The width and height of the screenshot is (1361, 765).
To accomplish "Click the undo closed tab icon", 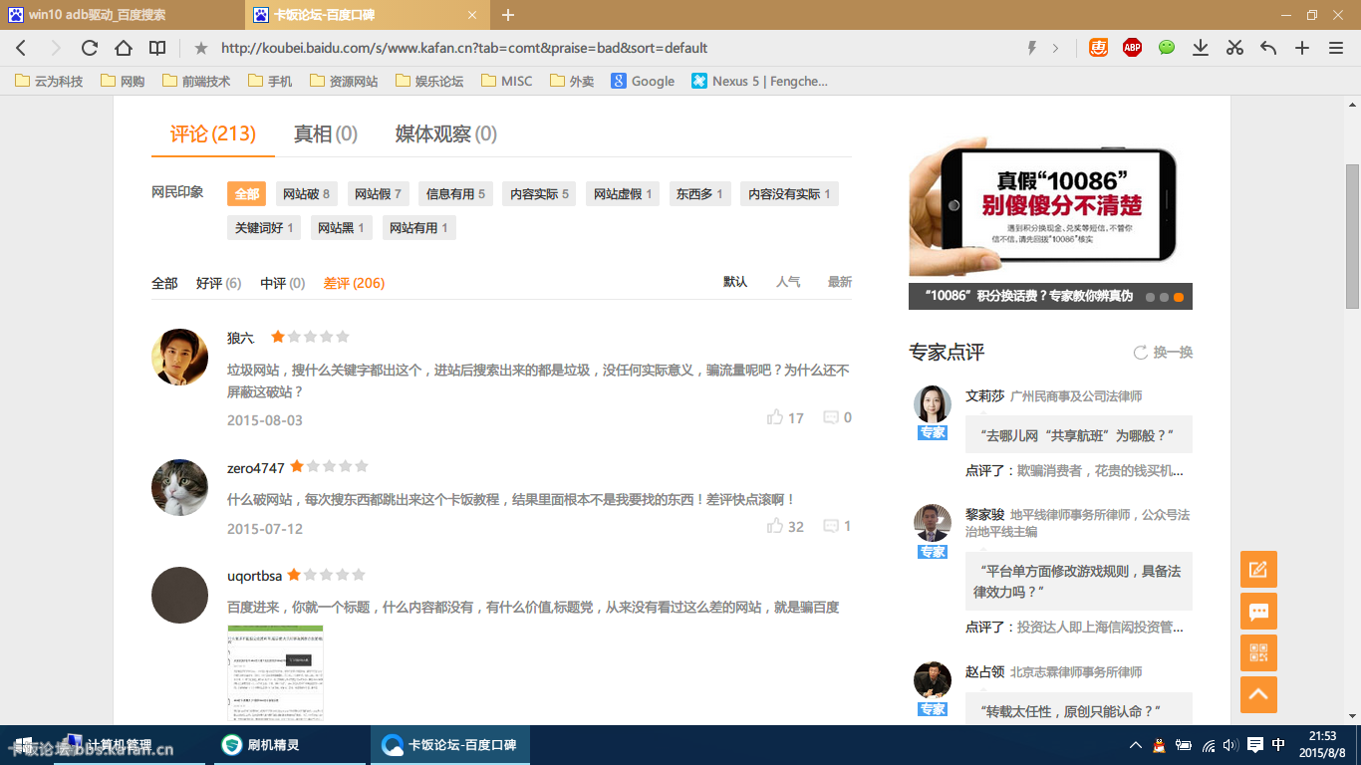I will [x=1268, y=48].
